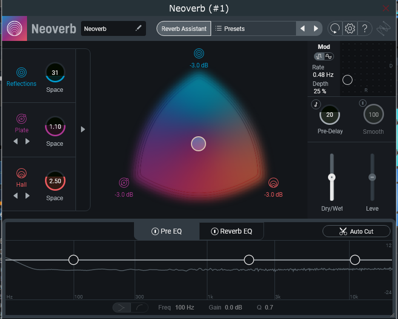Click Reflections level -3.0 dB on blend pad

pos(198,65)
